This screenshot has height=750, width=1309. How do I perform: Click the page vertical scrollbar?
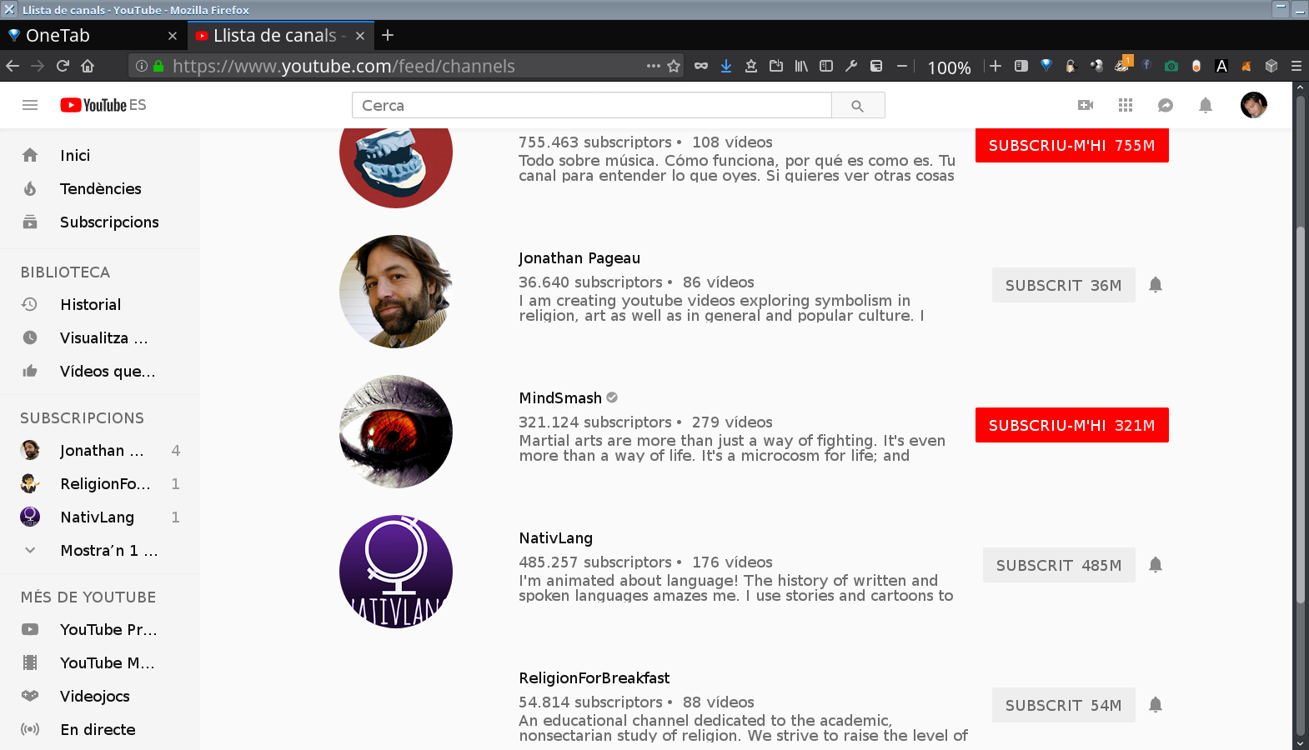click(1300, 415)
